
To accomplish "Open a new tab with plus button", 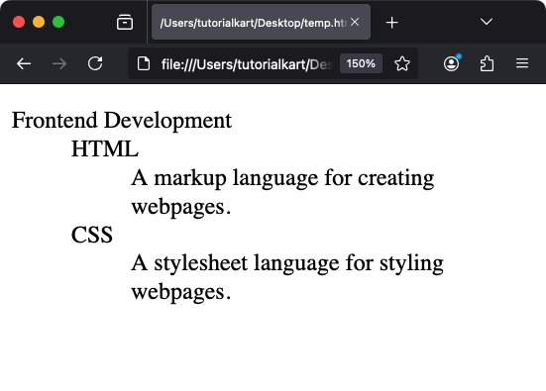I will coord(392,23).
